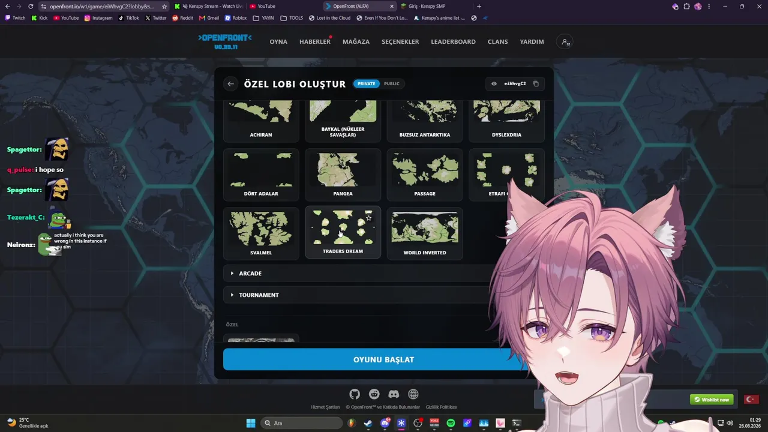Select the Achiran map
Image resolution: width=768 pixels, height=432 pixels.
pyautogui.click(x=261, y=122)
